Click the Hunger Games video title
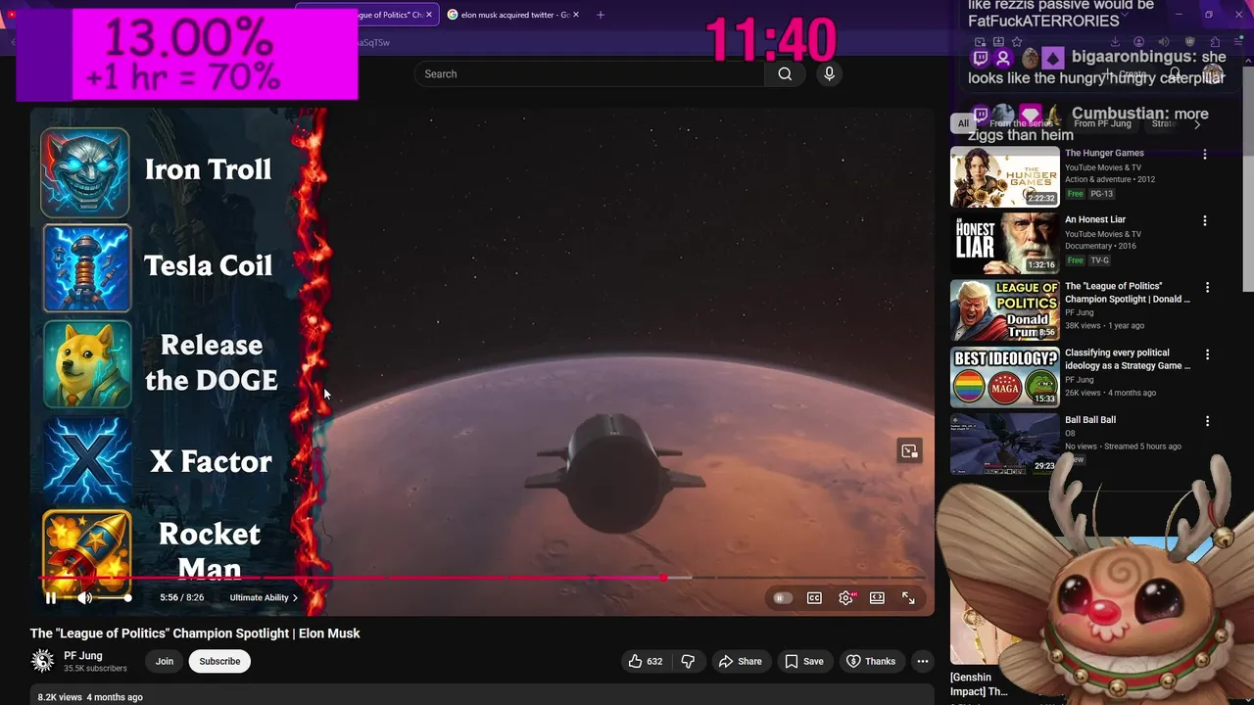The image size is (1254, 705). pyautogui.click(x=1104, y=153)
